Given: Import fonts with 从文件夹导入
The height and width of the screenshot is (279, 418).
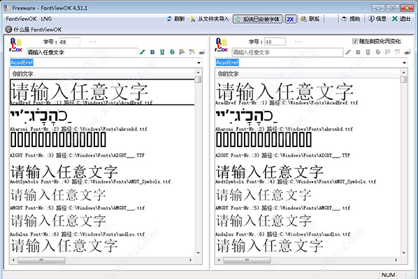Looking at the screenshot, I should click(210, 19).
